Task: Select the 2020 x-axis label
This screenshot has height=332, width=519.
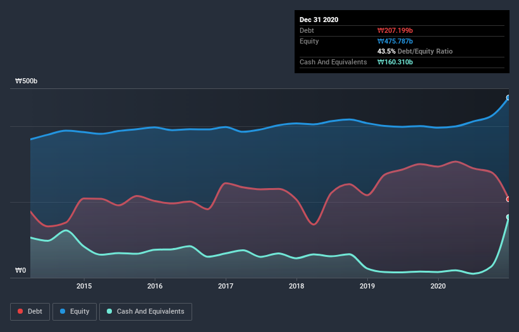Action: 438,286
